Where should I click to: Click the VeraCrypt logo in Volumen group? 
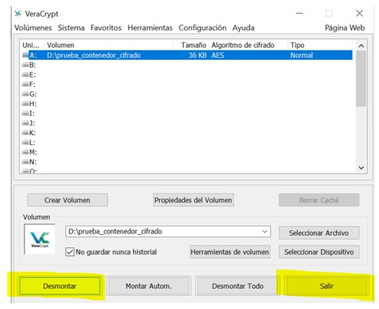click(x=40, y=239)
